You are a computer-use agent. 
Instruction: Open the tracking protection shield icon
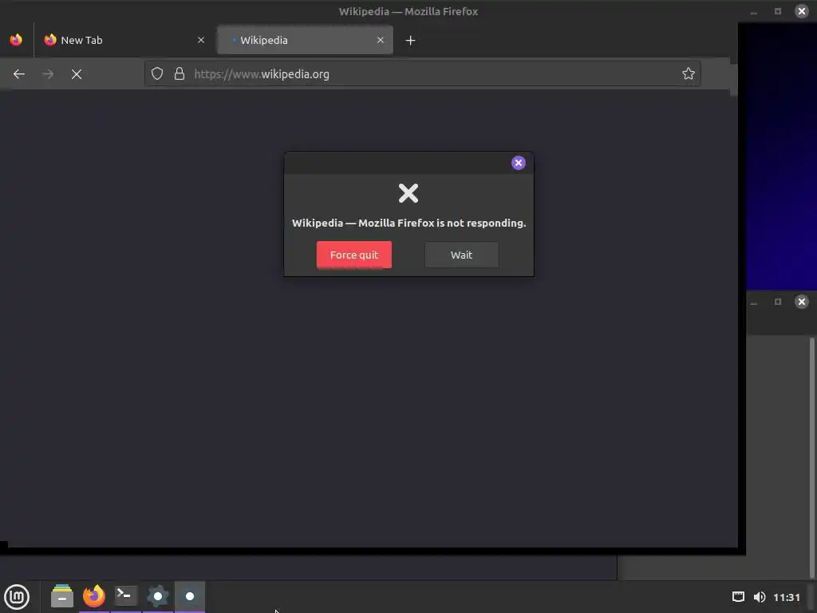point(157,74)
